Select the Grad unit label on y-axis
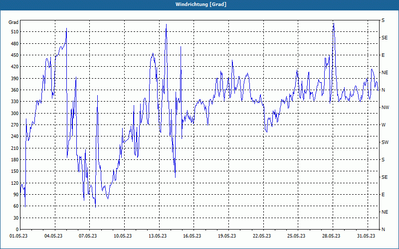This screenshot has height=249, width=399. coord(13,22)
